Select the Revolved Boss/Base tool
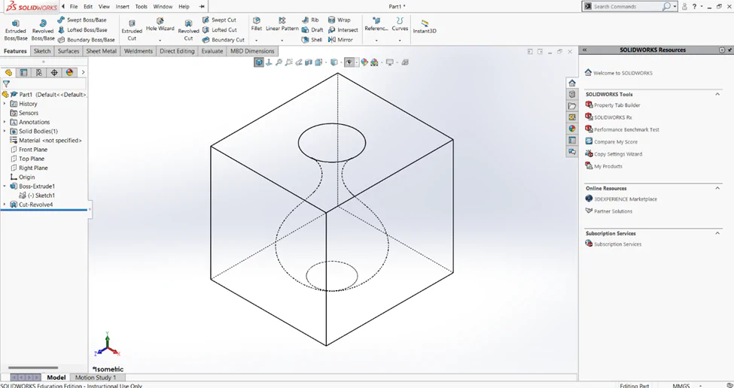The height and width of the screenshot is (388, 734). coord(43,30)
